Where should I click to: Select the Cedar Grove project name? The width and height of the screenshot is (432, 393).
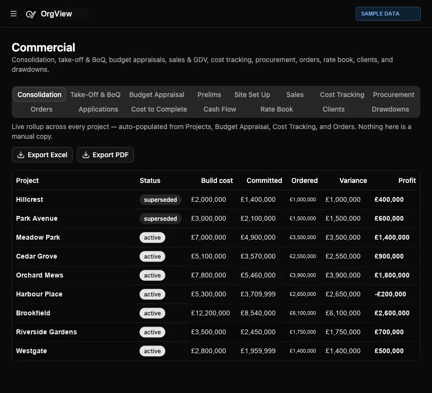pyautogui.click(x=36, y=256)
